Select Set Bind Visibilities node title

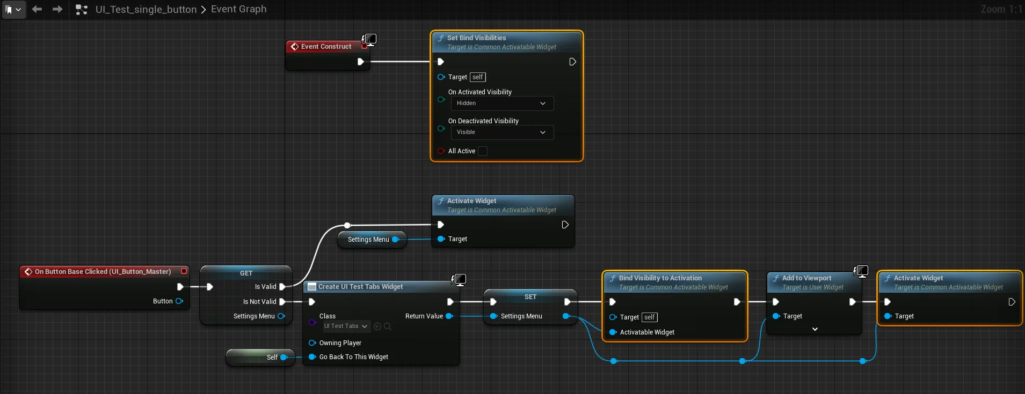(476, 38)
